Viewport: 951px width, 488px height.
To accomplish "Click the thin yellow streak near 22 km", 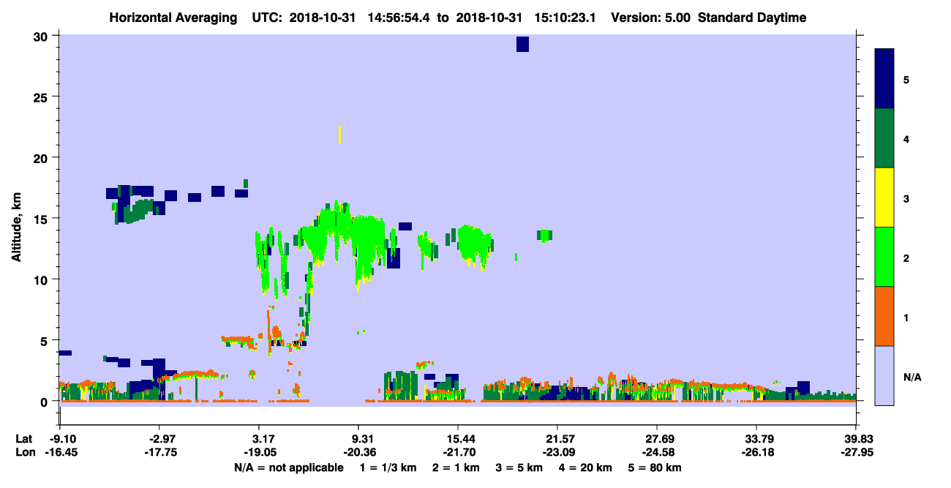I will click(x=340, y=135).
